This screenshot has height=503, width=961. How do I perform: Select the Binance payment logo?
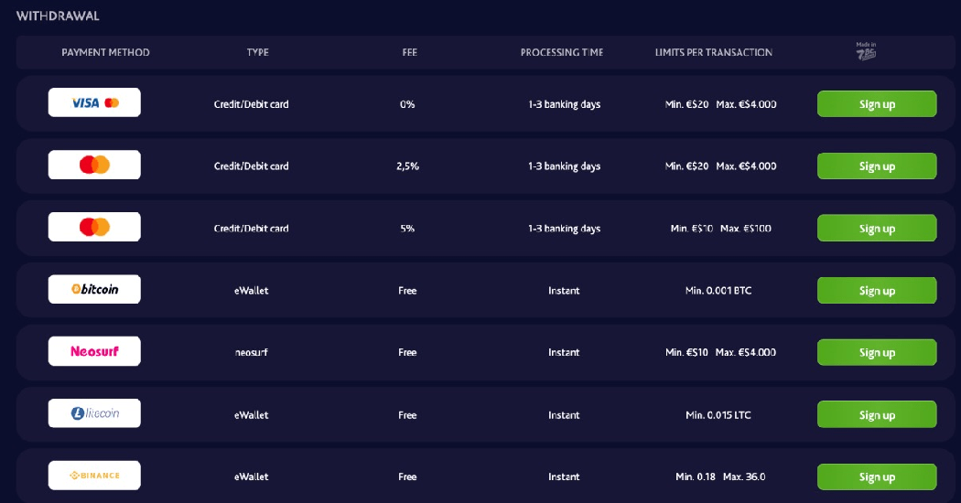pos(94,476)
